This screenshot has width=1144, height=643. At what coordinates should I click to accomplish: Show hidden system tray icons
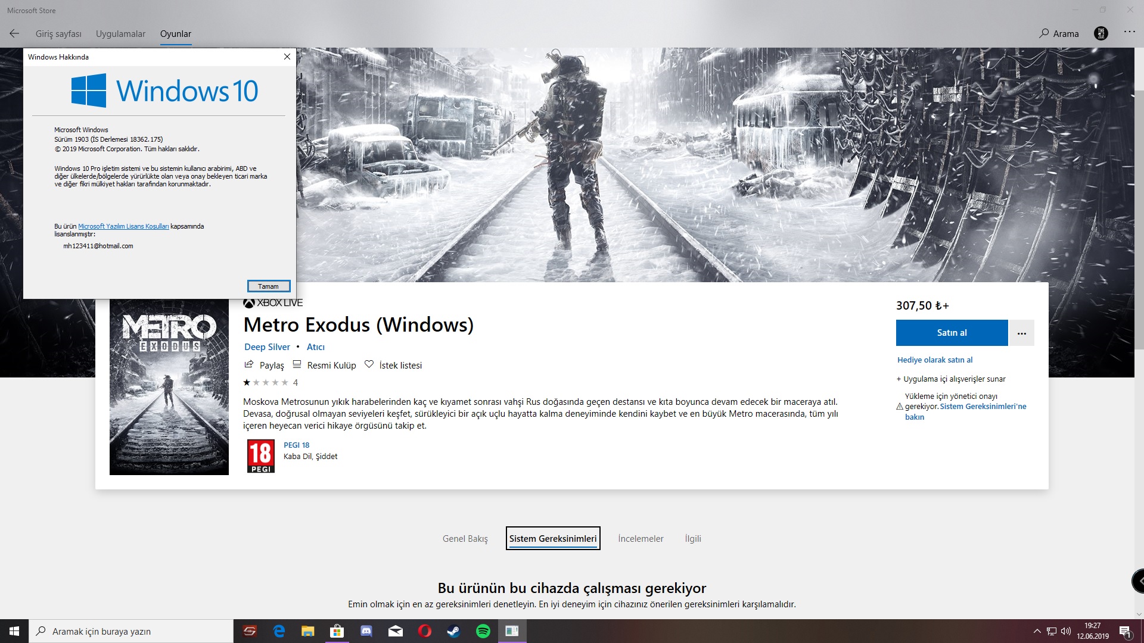[x=1037, y=631]
